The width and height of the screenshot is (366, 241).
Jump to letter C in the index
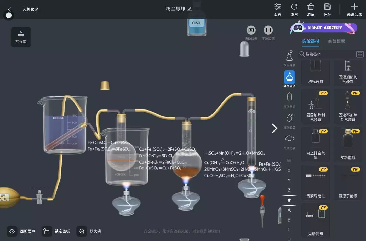click(x=289, y=229)
